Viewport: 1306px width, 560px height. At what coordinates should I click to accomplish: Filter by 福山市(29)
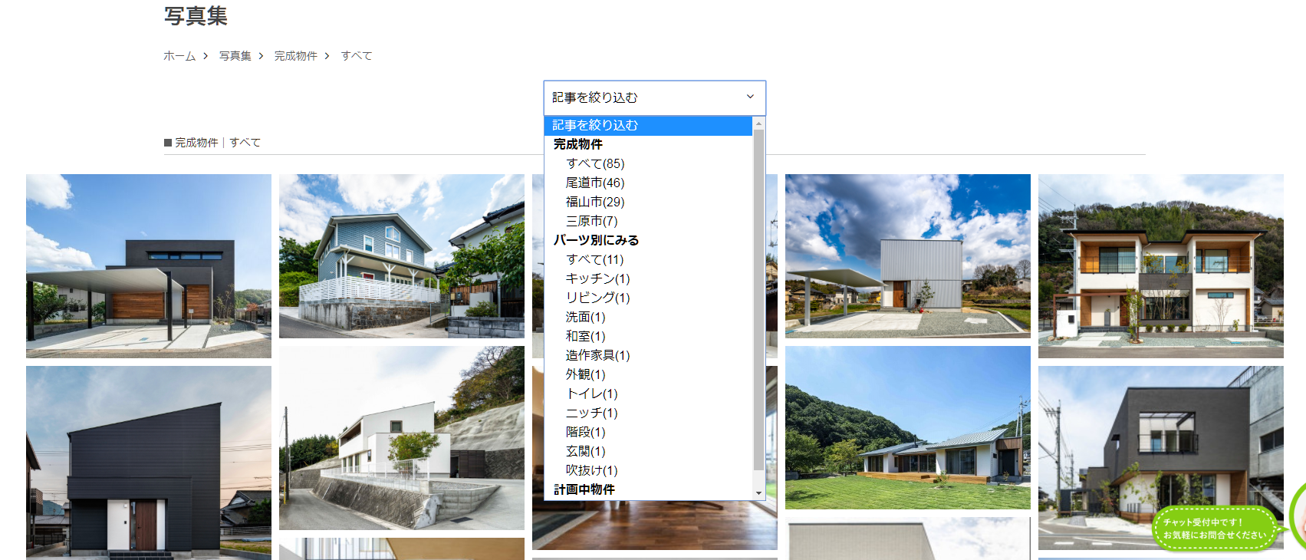tap(649, 202)
